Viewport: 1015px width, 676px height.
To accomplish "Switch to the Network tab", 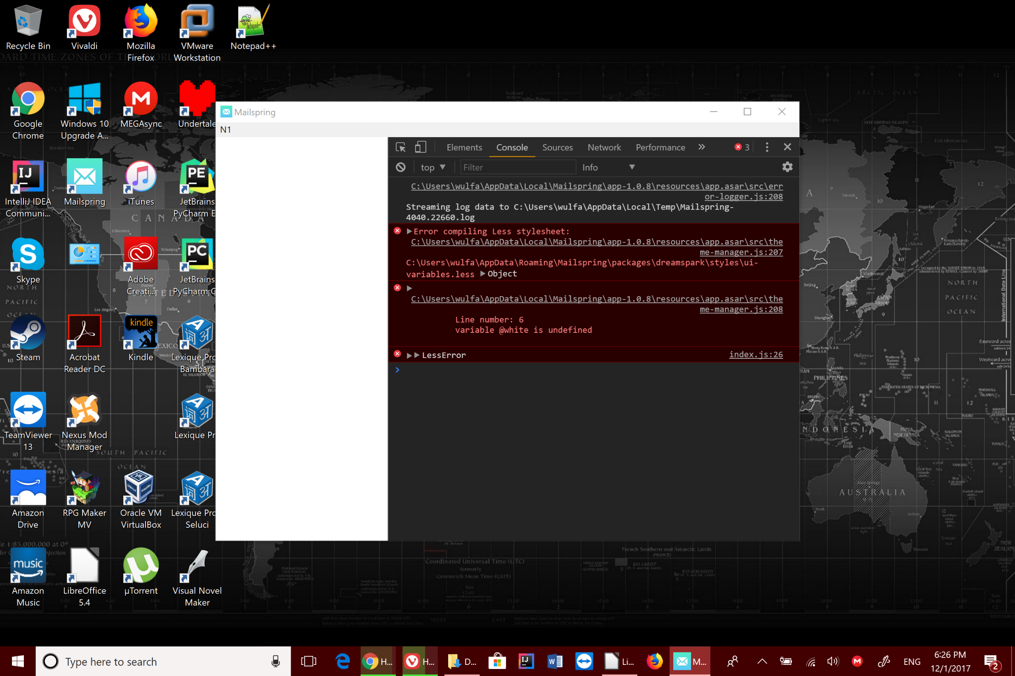I will (604, 147).
